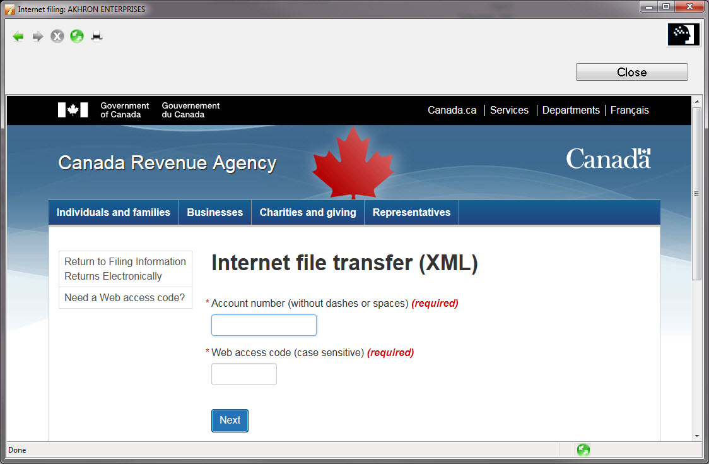Viewport: 709px width, 464px height.
Task: Open Need a Web access code link
Action: (125, 297)
